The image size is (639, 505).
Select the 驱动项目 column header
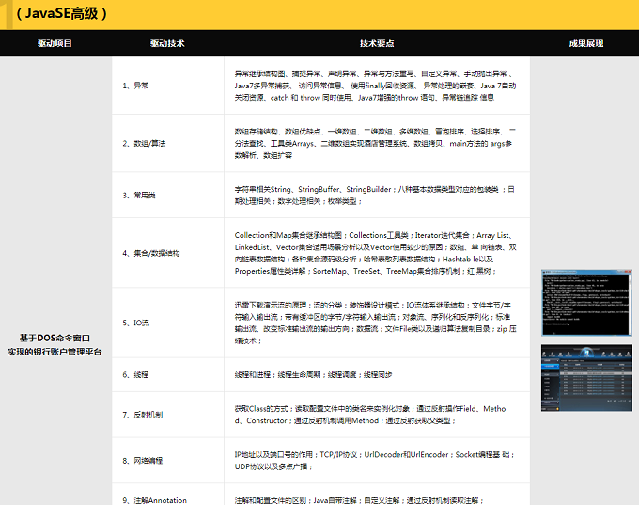55,43
